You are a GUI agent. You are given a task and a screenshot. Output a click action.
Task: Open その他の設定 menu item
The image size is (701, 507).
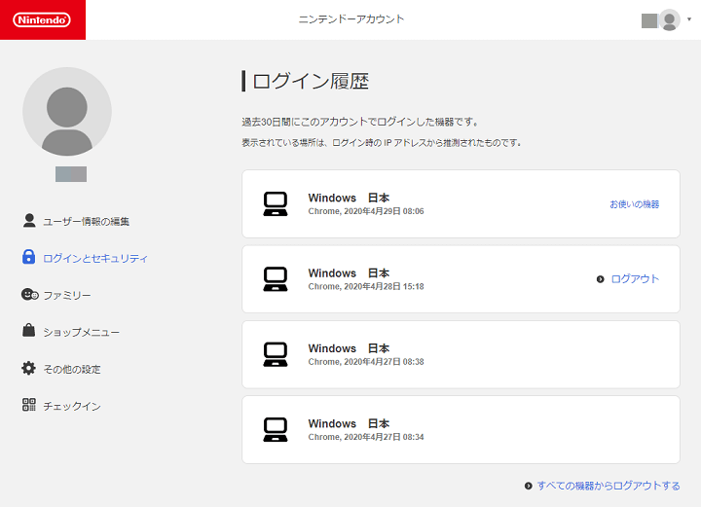72,370
